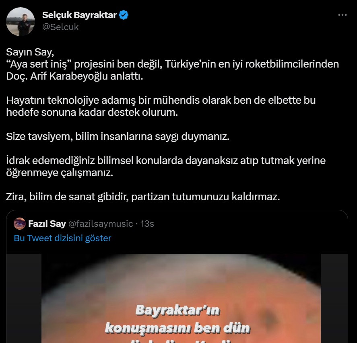Click the "Aya sert iniş" quoted phrase
357x343 pixels.
coord(39,64)
